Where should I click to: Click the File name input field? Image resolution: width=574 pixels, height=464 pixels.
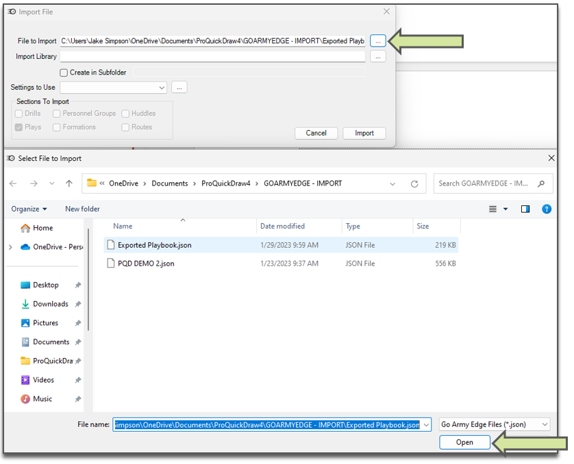click(267, 425)
